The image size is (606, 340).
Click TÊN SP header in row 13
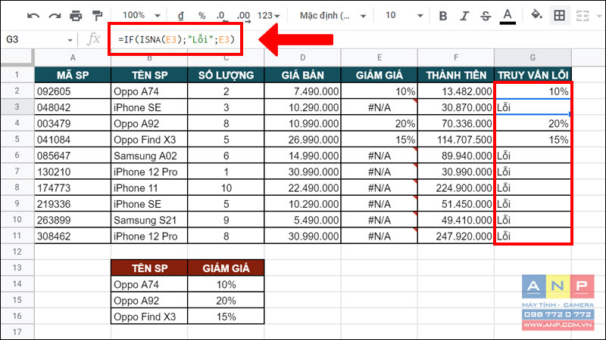click(149, 268)
